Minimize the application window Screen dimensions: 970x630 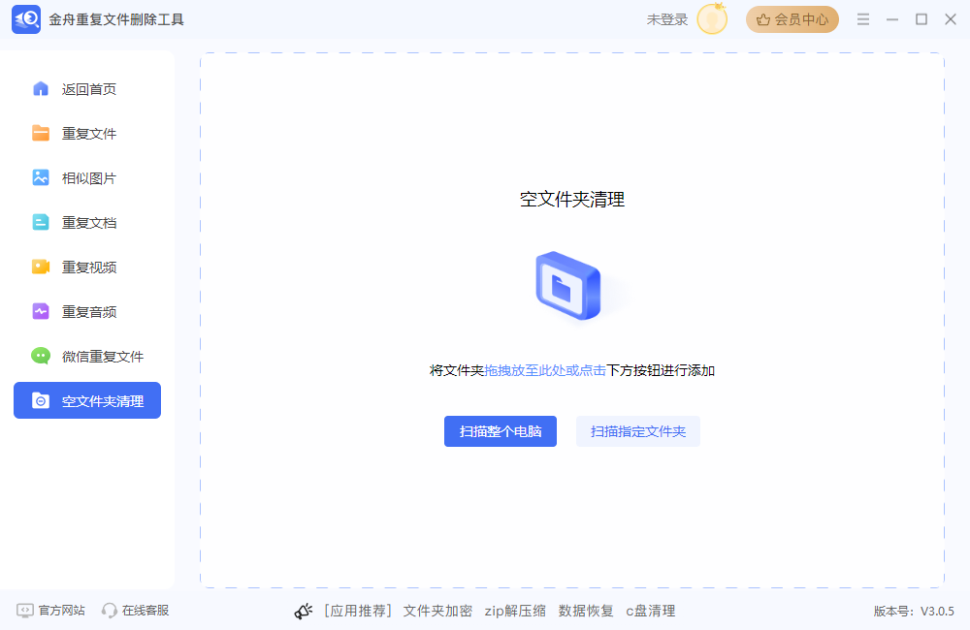(892, 19)
